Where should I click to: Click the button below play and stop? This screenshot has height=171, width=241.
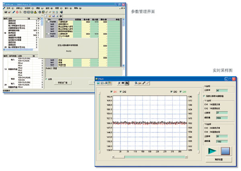(218, 160)
